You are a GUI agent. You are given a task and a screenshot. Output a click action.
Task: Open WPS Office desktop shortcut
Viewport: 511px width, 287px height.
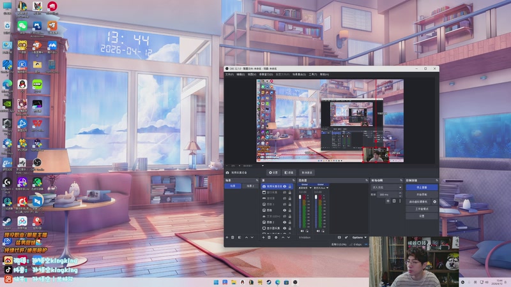coord(37,124)
